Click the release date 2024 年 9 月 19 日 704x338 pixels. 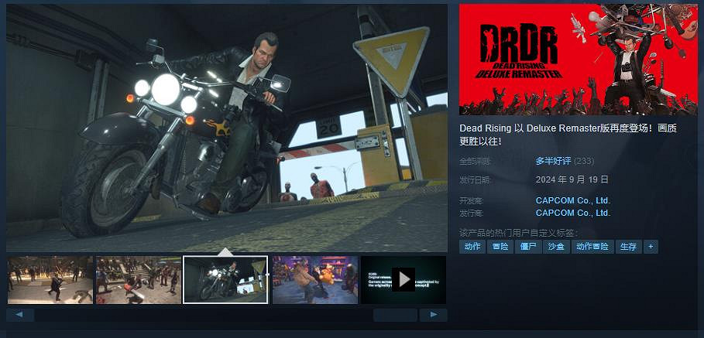572,179
